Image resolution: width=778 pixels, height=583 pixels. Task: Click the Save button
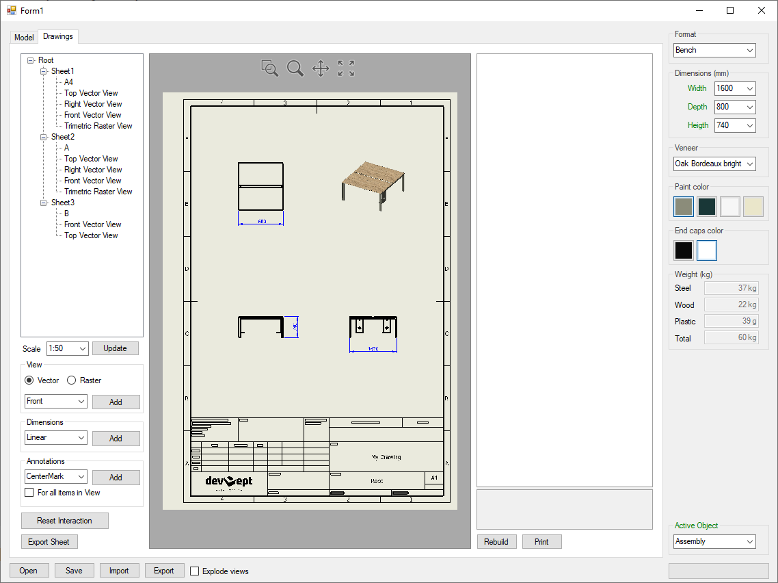coord(74,571)
